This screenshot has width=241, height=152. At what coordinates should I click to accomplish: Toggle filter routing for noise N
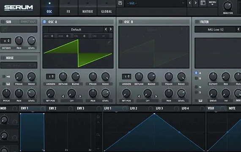[x=196, y=87]
